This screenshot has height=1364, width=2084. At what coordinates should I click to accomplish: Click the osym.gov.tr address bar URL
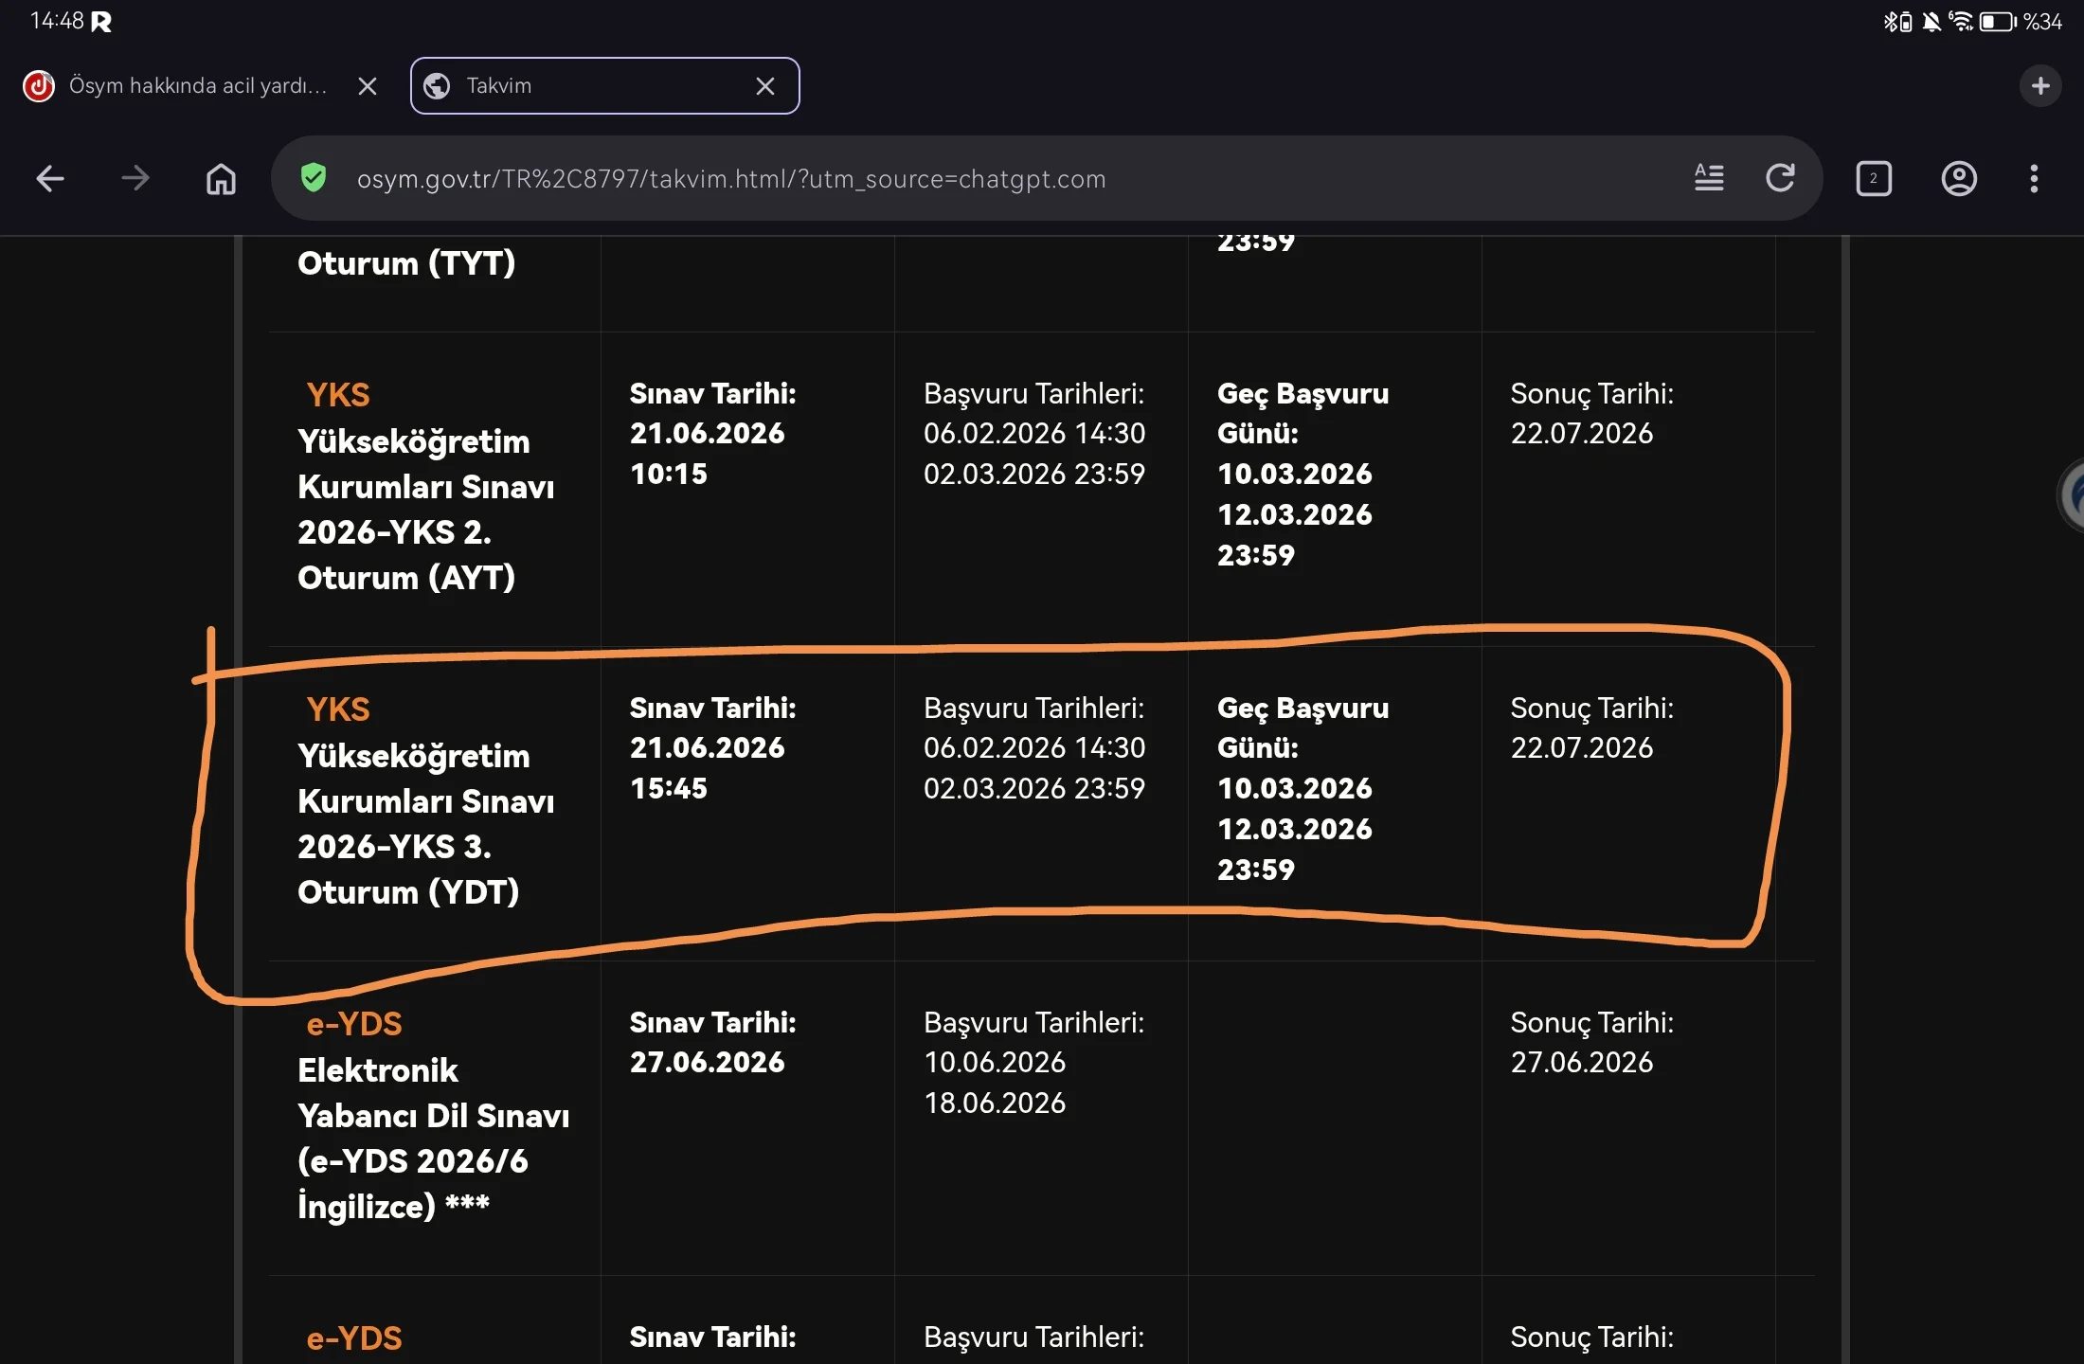[x=729, y=179]
